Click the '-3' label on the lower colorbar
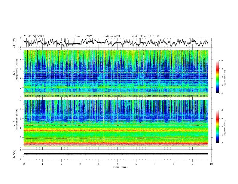The width and height of the screenshot is (238, 184). [x=221, y=110]
